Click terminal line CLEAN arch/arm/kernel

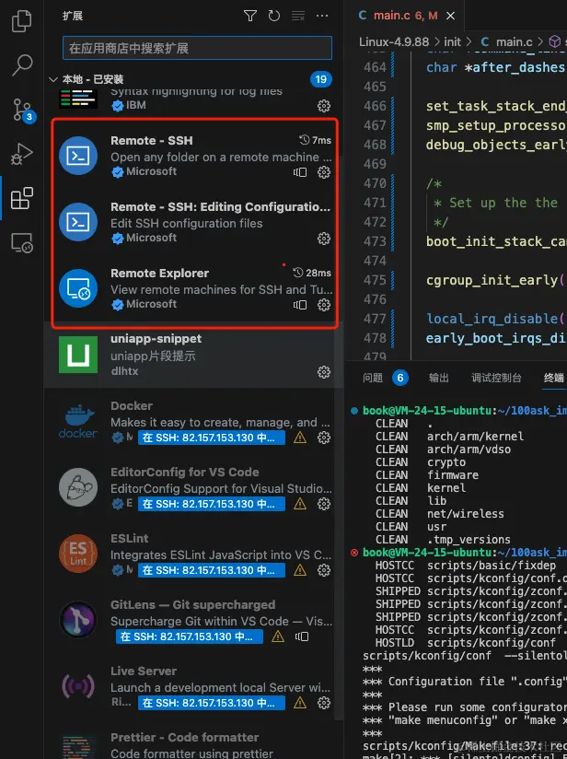click(449, 436)
